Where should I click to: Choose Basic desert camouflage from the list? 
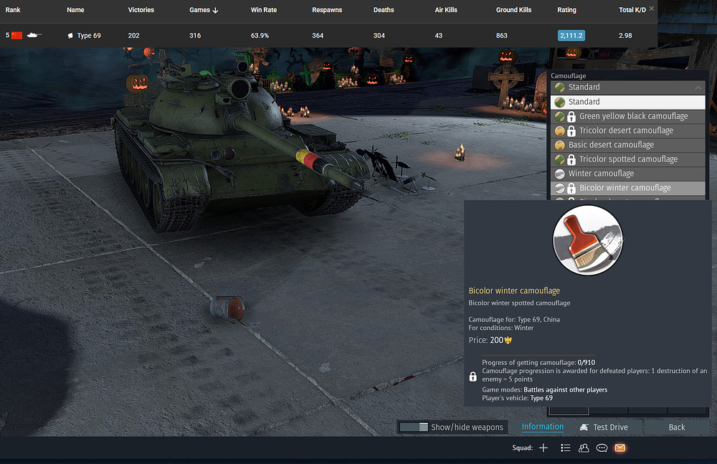point(628,145)
